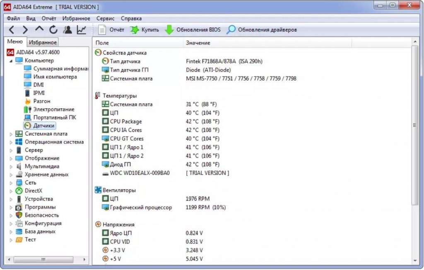Click the Сеть network icon

coord(19,182)
